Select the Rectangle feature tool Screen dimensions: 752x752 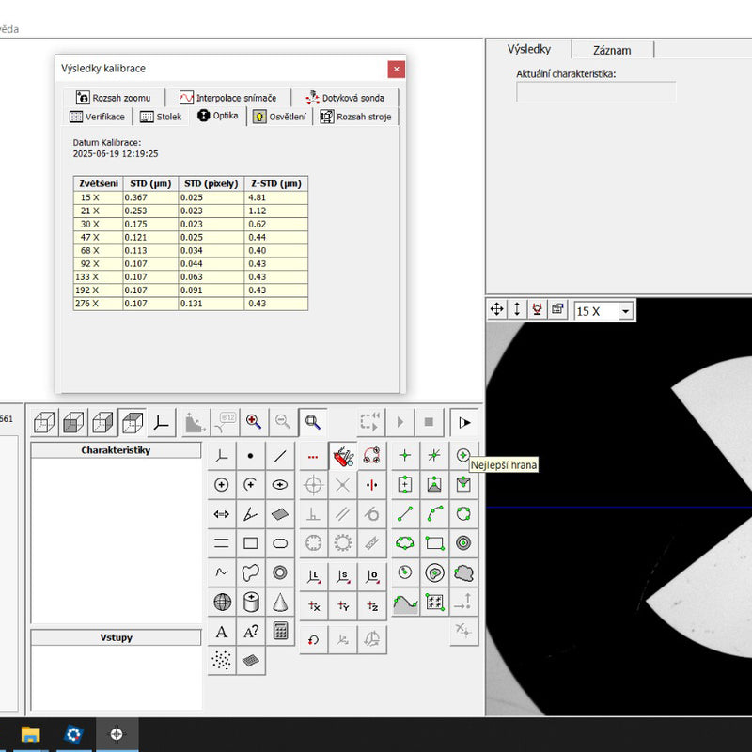(250, 543)
